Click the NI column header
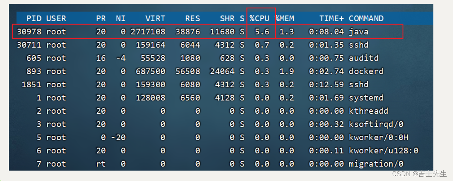 pyautogui.click(x=121, y=19)
